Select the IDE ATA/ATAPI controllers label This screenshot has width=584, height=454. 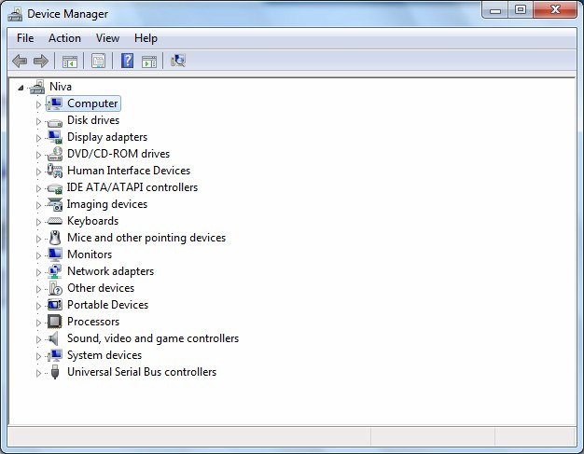pos(132,187)
